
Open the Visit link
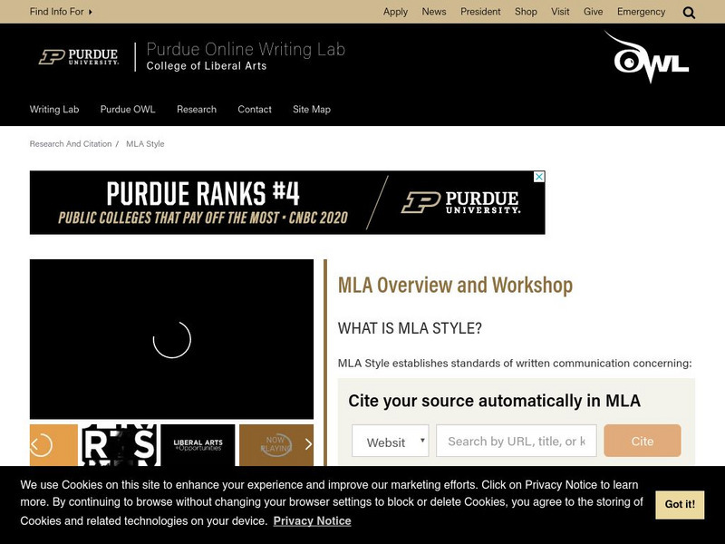[560, 12]
